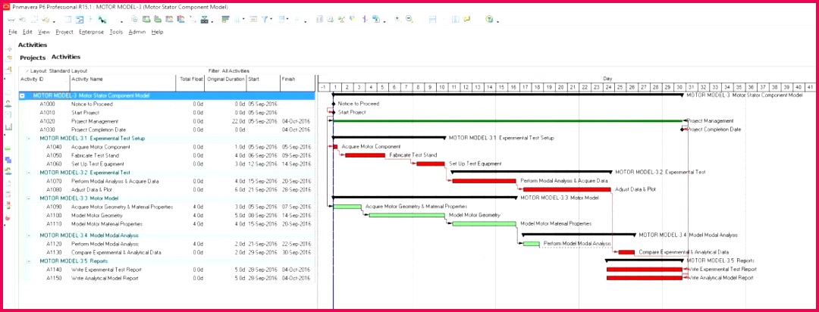Switch to the Projects tab

33,58
